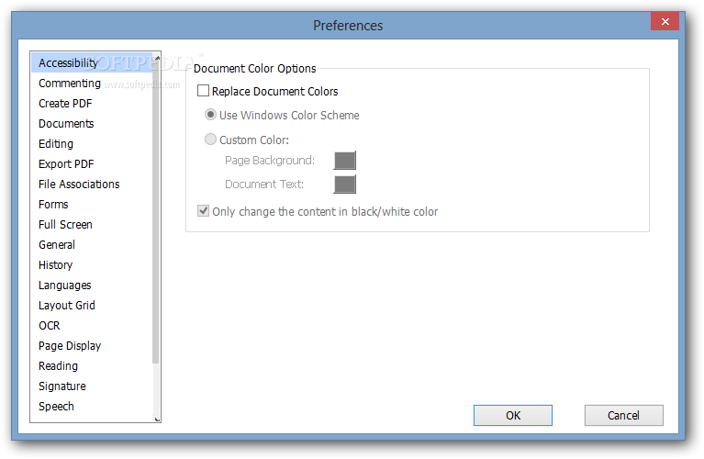Toggle Only change black/white content checkbox
The height and width of the screenshot is (459, 704).
(203, 211)
